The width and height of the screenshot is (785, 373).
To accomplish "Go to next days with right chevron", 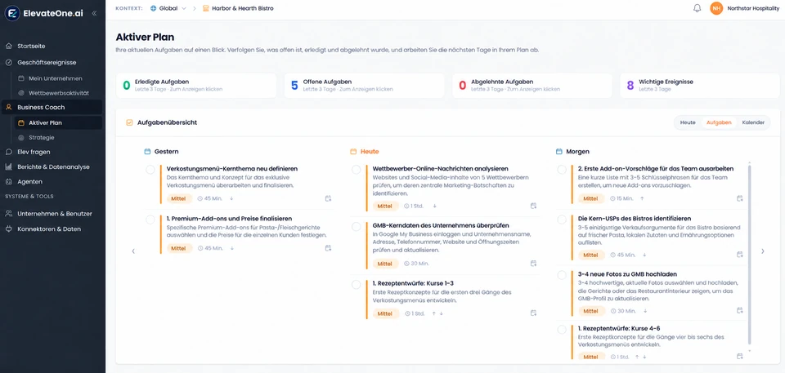I will (x=762, y=251).
